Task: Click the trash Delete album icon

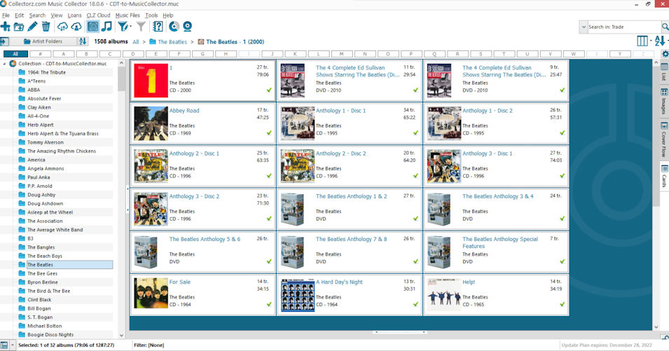Action: 46,27
